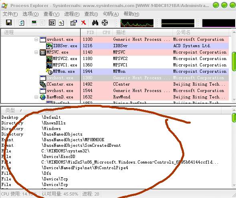Click the binoculars Find Handle icon

(95, 23)
